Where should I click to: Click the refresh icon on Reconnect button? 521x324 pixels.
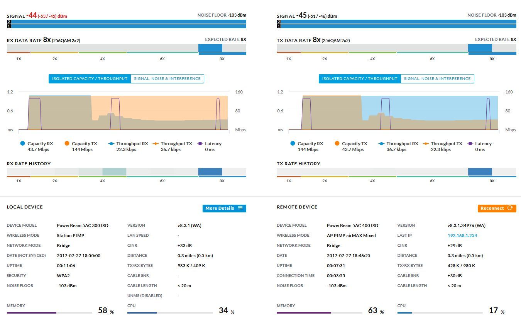[510, 208]
